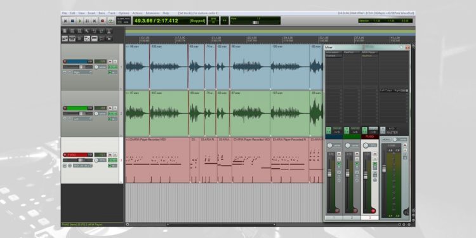Viewport: 476px width, 238px height.
Task: Mute the PIANO track in track panel
Action: pyautogui.click(x=110, y=154)
